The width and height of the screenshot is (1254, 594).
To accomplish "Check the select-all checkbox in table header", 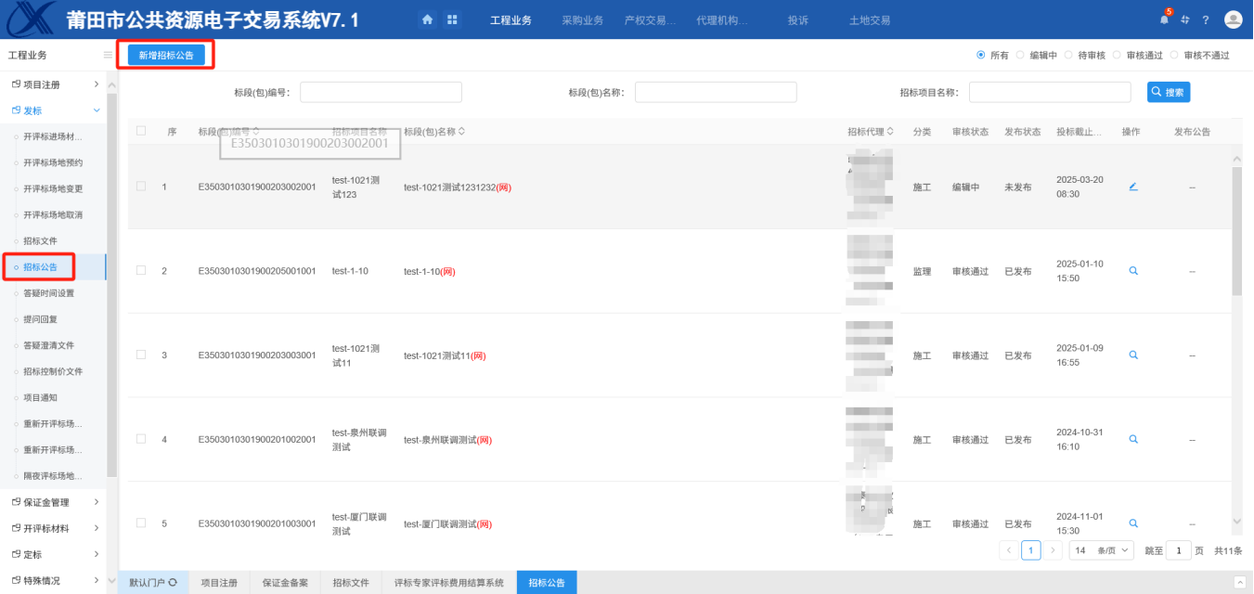I will click(141, 131).
